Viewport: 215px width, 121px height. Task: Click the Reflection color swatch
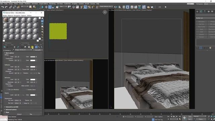tap(33, 67)
